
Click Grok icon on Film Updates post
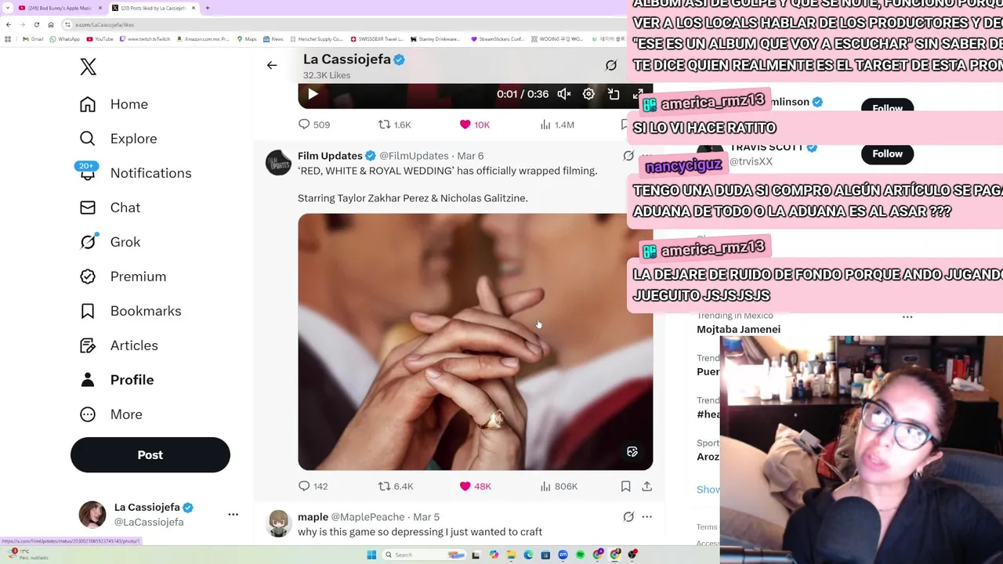(x=628, y=156)
